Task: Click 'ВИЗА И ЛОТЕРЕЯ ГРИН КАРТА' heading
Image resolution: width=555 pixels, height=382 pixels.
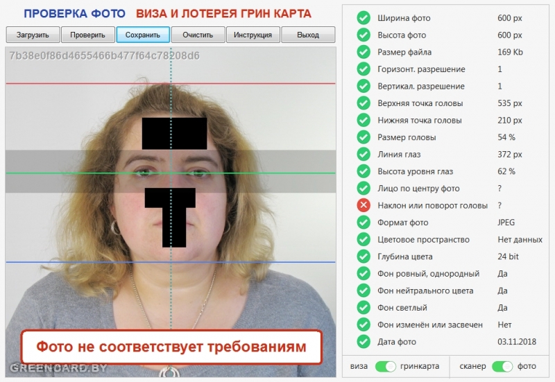Action: pos(223,14)
